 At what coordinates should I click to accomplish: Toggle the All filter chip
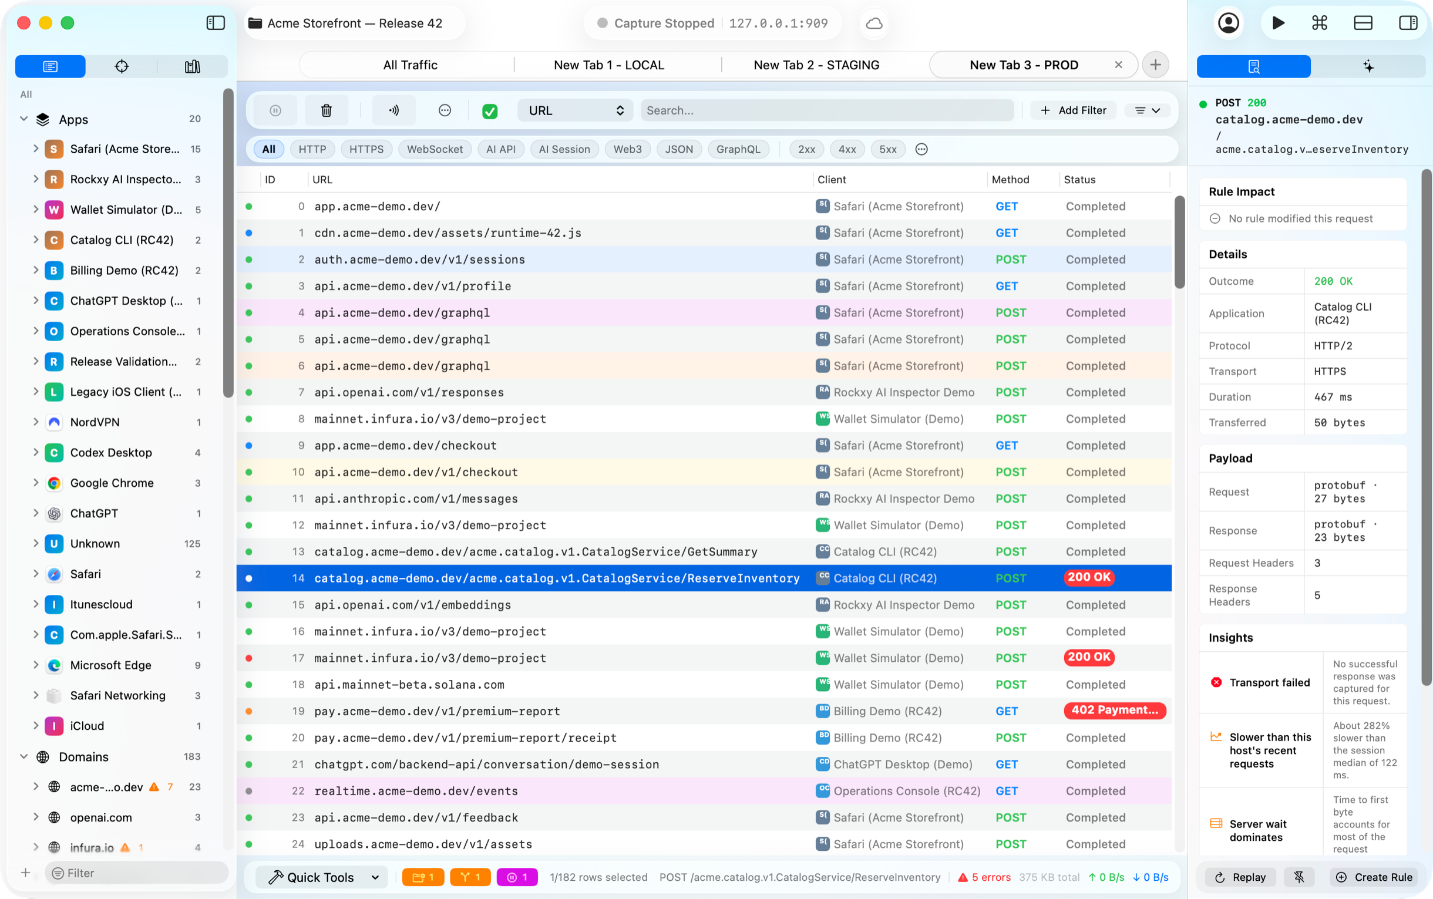[269, 149]
